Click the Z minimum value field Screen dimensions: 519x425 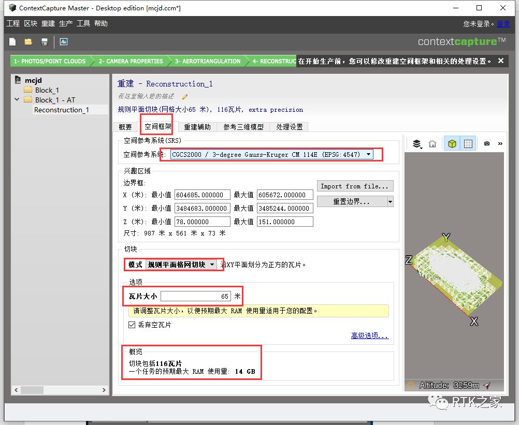pyautogui.click(x=202, y=222)
